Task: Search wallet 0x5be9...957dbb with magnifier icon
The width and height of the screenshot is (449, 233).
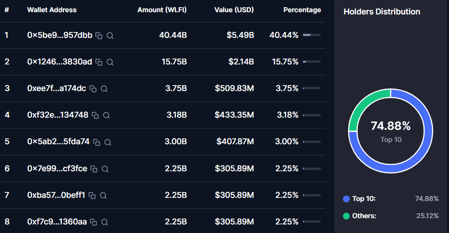Action: (110, 36)
